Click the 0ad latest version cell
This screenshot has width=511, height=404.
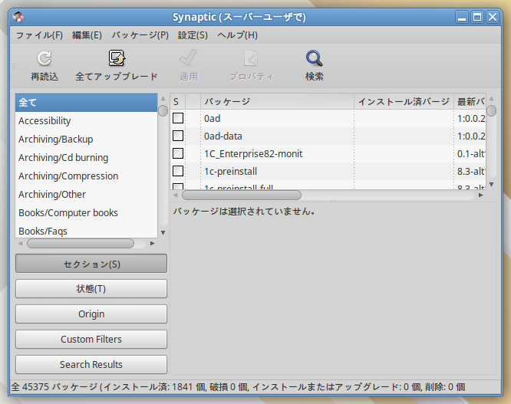(470, 119)
